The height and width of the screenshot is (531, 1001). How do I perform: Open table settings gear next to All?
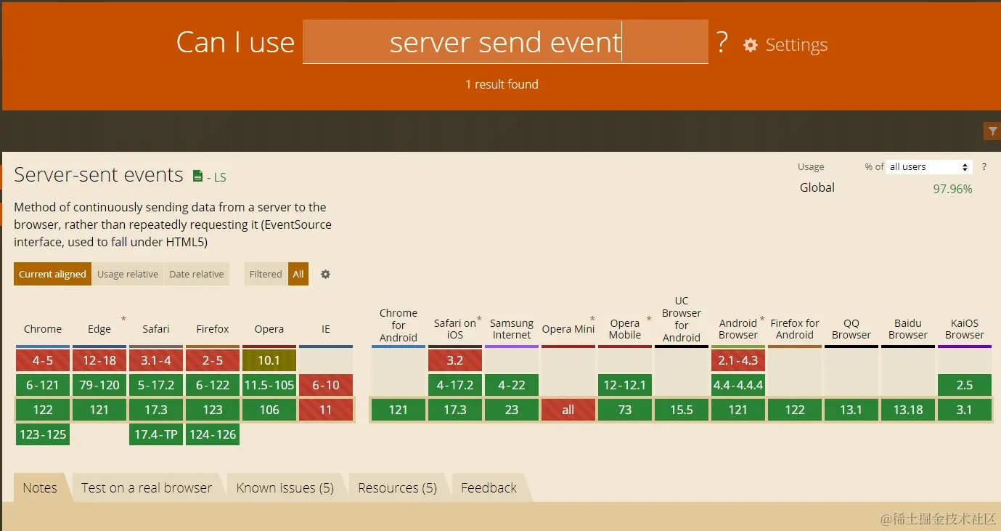tap(325, 274)
